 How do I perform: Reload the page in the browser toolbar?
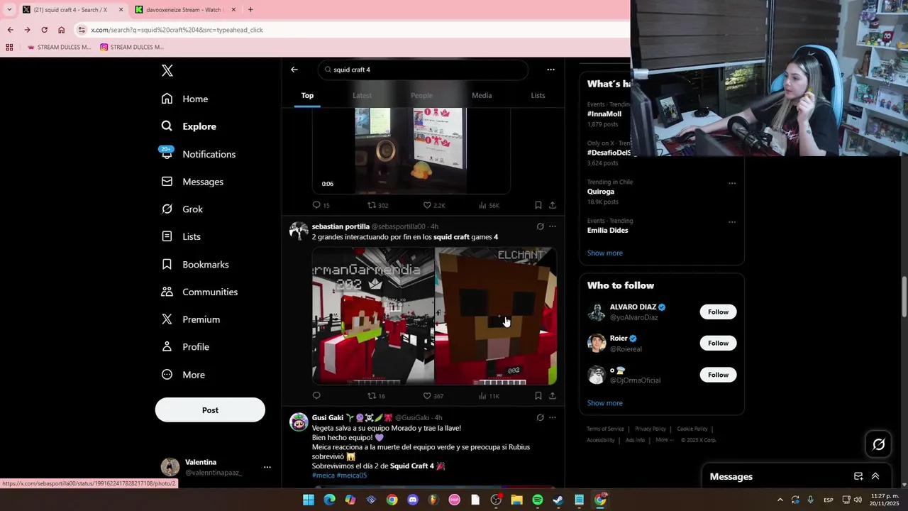coord(44,30)
